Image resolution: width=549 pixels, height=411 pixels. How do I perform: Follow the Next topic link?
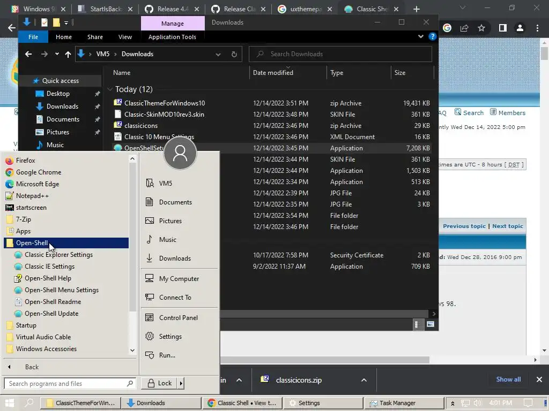click(x=508, y=226)
